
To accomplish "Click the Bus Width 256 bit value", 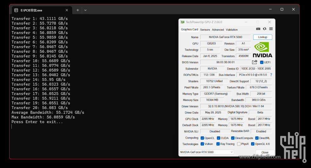I will click(x=261, y=94).
